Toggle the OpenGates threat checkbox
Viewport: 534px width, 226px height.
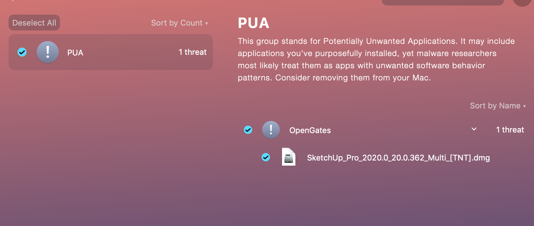click(x=248, y=130)
